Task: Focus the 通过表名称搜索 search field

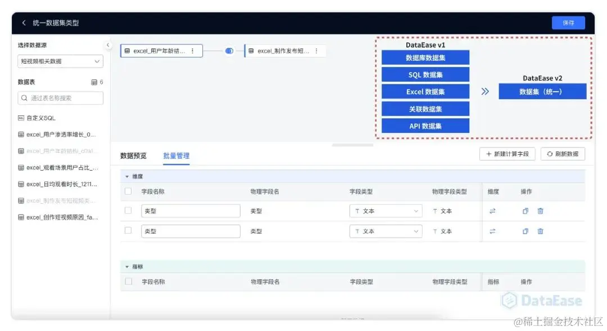Action: 60,98
